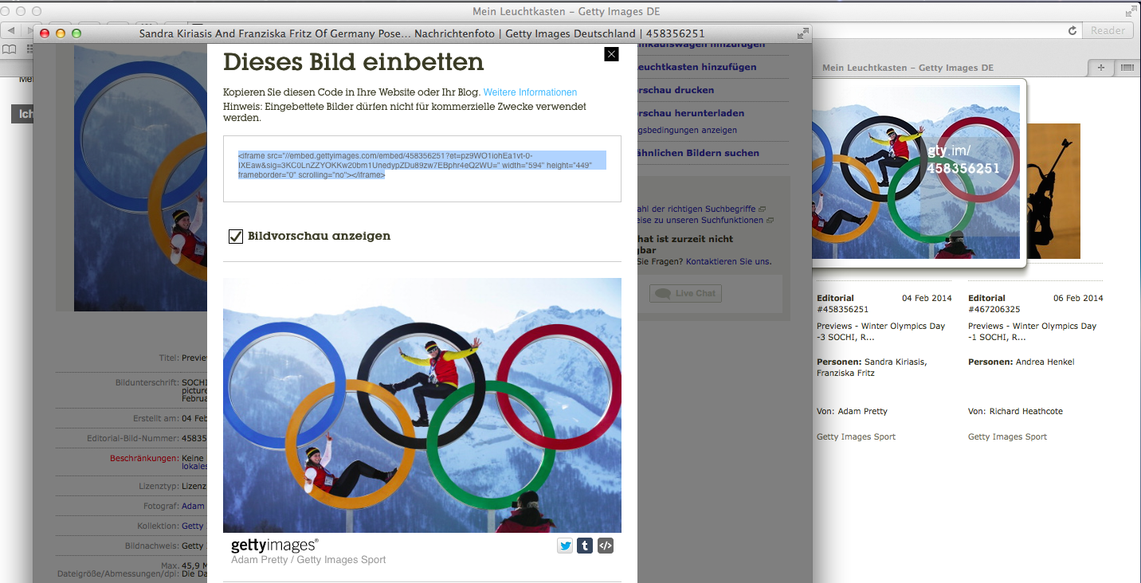Click Vorschau herunterladen link
Image resolution: width=1141 pixels, height=583 pixels.
[x=691, y=113]
